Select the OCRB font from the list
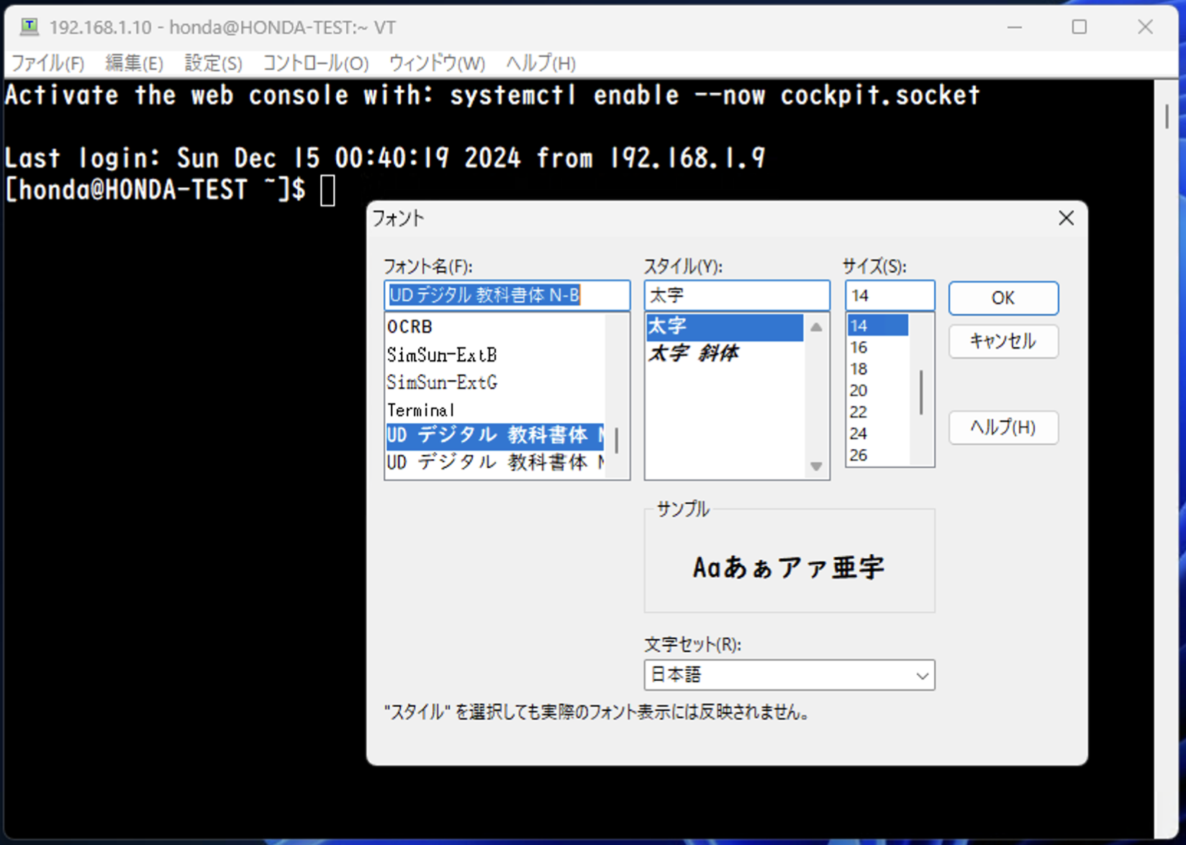The width and height of the screenshot is (1186, 845). [x=408, y=326]
